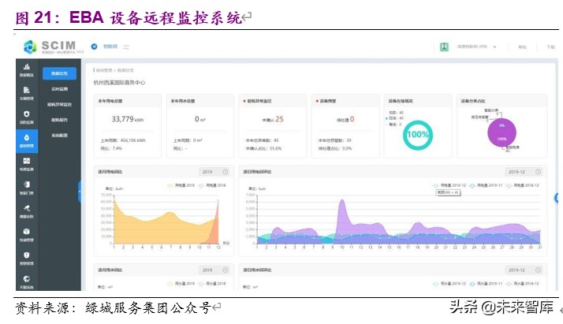Open the real-time monitoring submenu item
563x324 pixels.
[x=59, y=88]
